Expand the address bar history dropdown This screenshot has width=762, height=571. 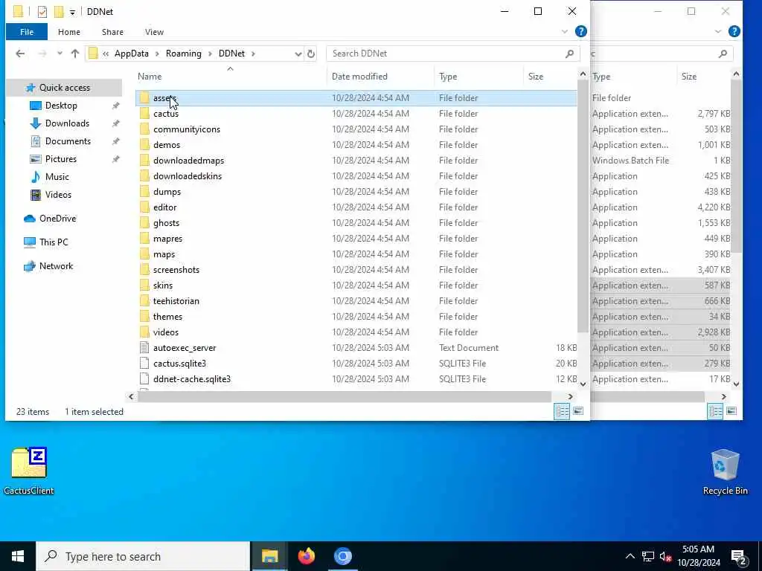click(298, 54)
